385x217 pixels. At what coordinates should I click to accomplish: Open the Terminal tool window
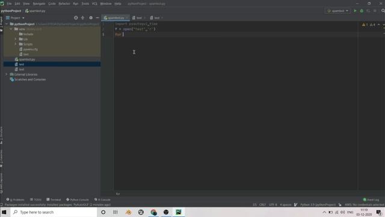54,200
